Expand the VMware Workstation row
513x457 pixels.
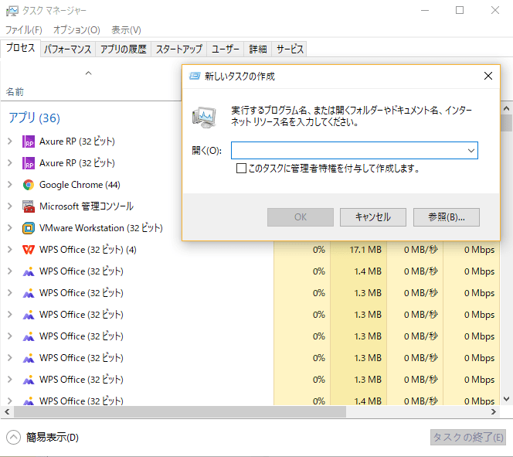click(x=10, y=228)
